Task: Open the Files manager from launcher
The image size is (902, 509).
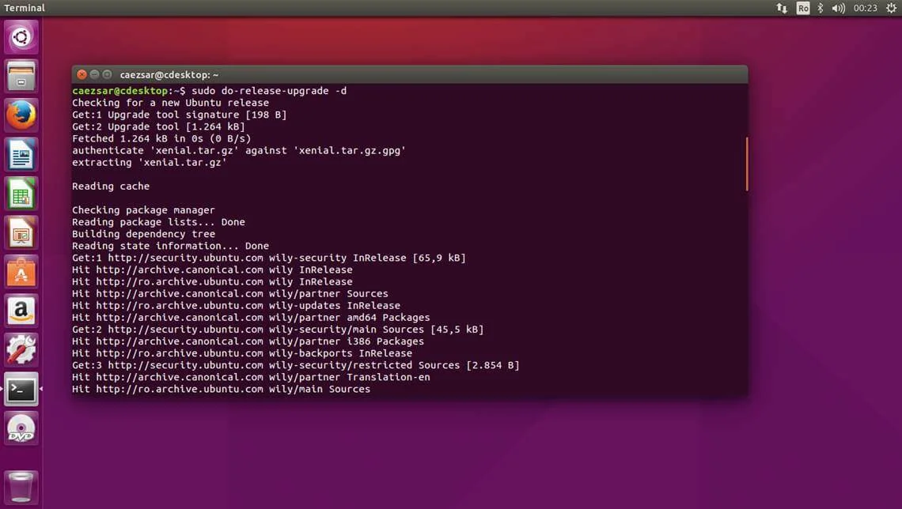Action: click(x=21, y=76)
